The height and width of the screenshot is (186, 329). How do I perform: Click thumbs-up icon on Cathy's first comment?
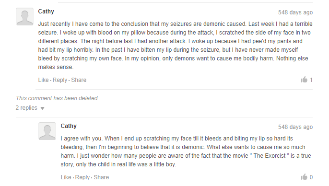click(x=304, y=80)
